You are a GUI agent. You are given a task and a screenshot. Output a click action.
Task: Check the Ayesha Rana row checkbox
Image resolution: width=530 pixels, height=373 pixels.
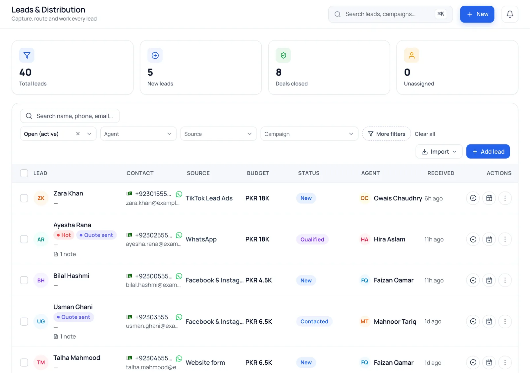pyautogui.click(x=24, y=239)
